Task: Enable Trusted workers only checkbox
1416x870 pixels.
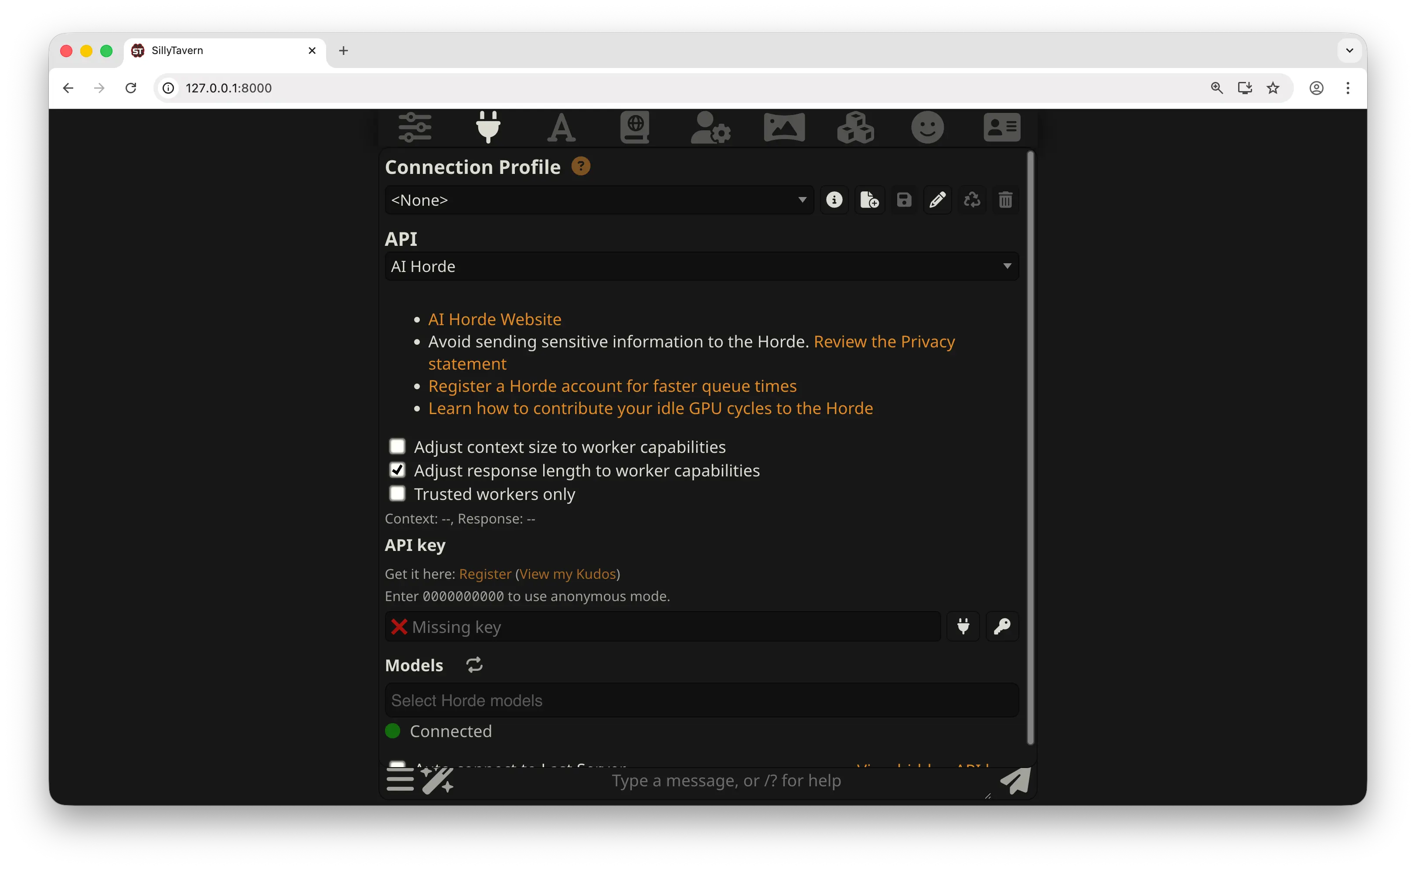Action: click(x=398, y=494)
